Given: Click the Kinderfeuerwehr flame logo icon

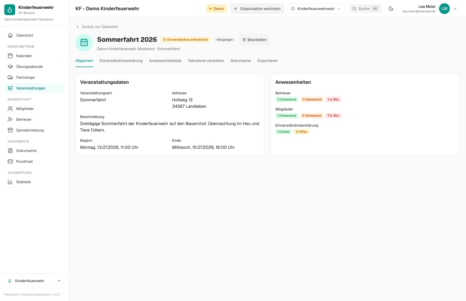Looking at the screenshot, I should (x=10, y=10).
